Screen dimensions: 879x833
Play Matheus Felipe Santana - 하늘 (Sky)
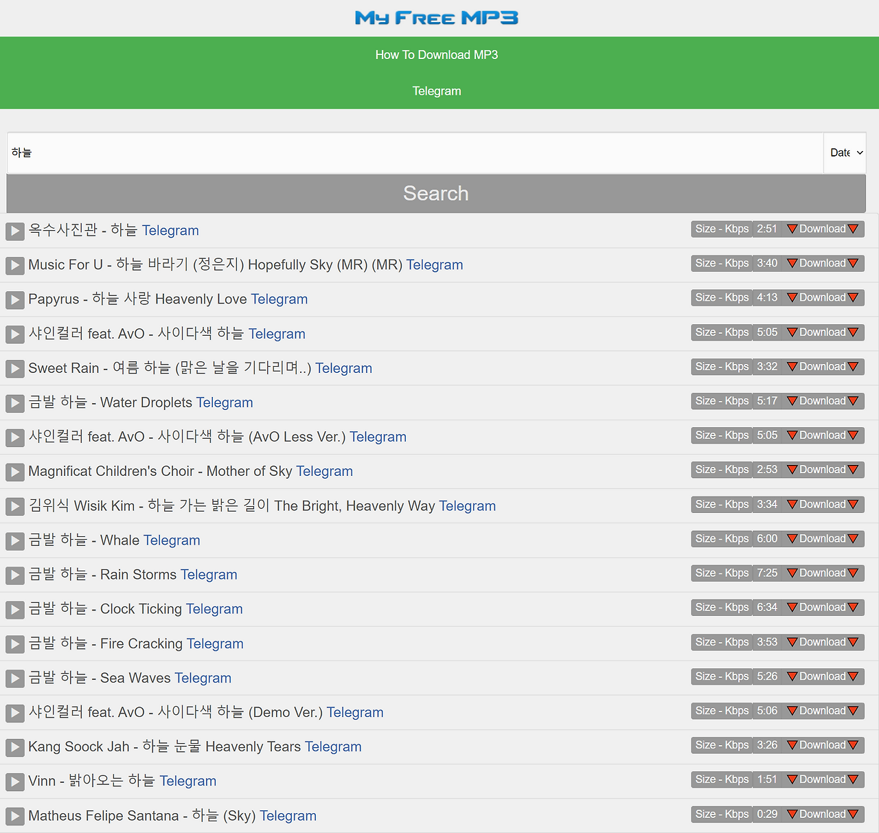coord(14,817)
